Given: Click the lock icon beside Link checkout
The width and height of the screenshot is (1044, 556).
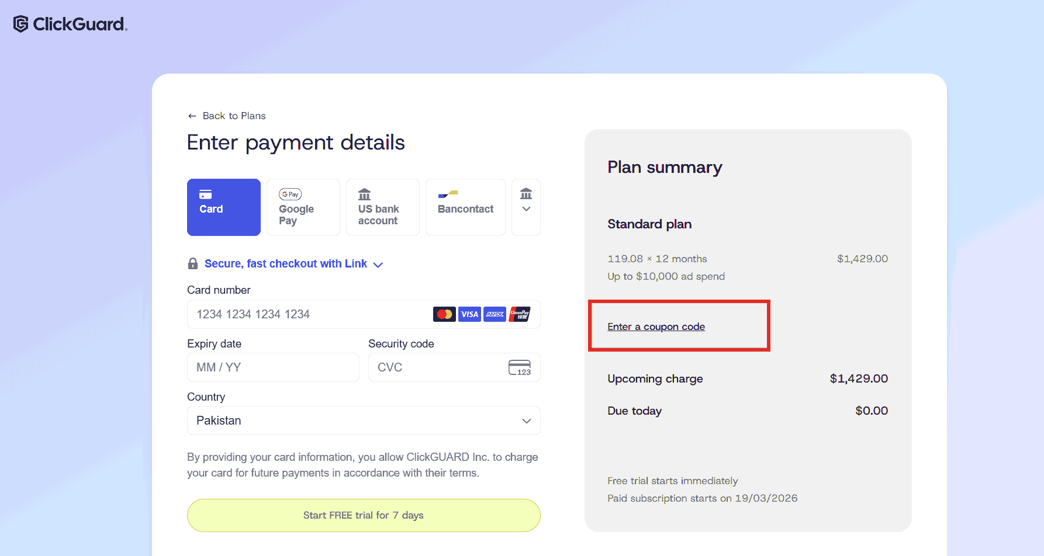Looking at the screenshot, I should point(193,264).
